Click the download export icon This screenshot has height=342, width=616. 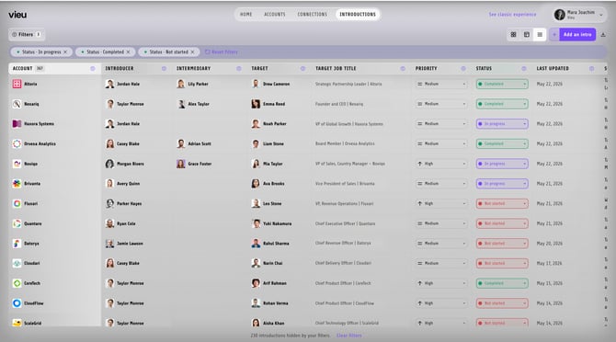click(x=603, y=35)
